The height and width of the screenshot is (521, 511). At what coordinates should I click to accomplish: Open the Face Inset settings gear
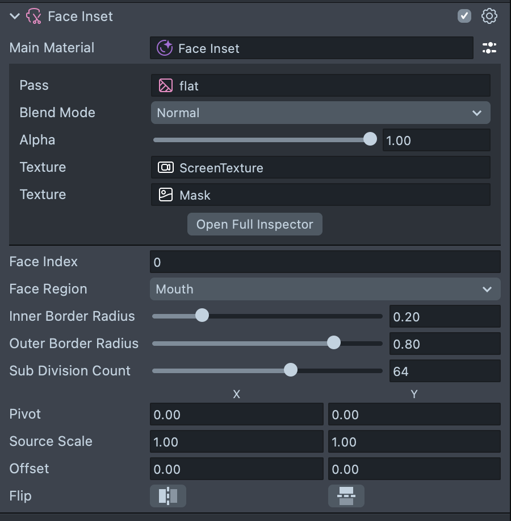[x=489, y=16]
